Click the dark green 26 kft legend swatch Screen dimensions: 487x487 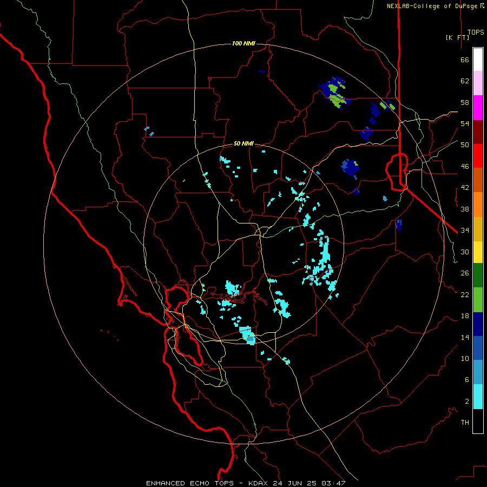pos(478,275)
